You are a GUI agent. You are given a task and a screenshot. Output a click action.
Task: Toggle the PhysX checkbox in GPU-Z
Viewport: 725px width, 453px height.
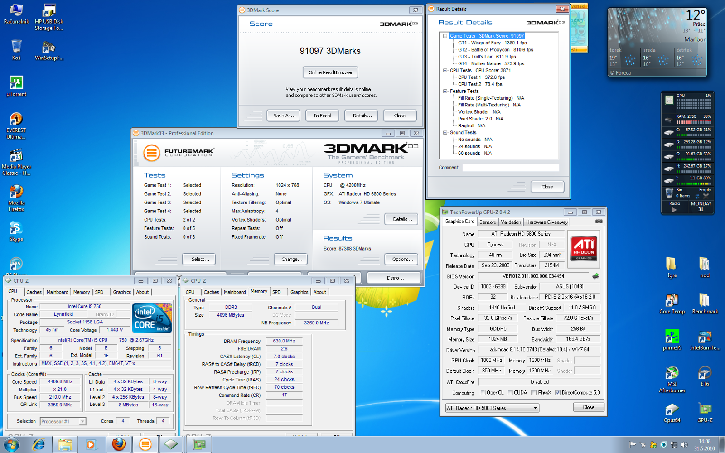[x=534, y=392]
